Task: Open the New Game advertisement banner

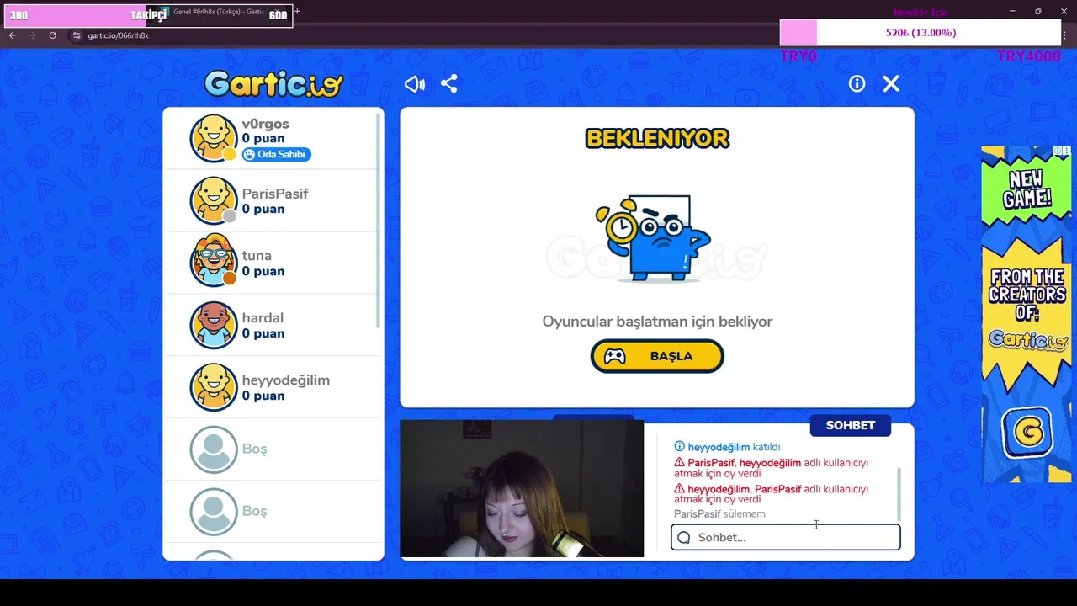Action: click(x=1027, y=314)
